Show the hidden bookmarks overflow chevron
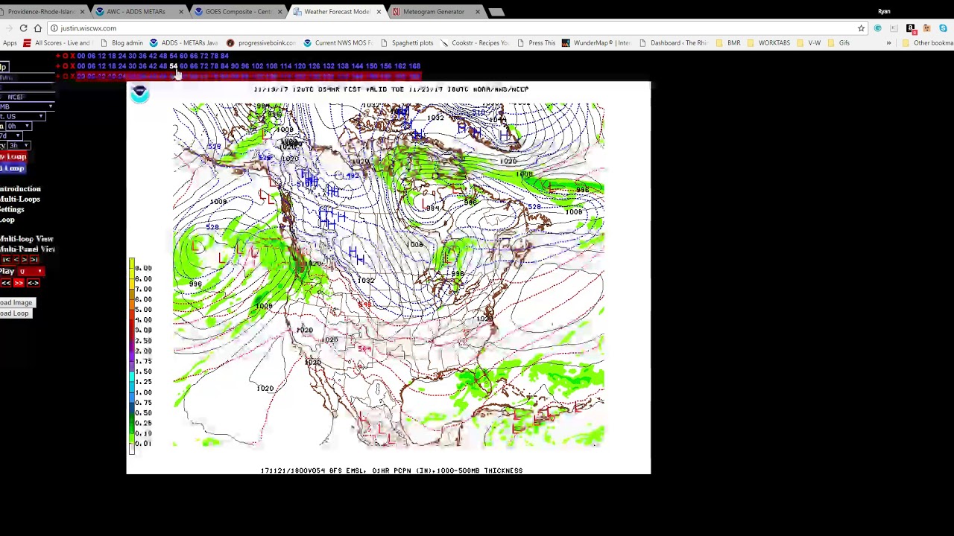Image resolution: width=954 pixels, height=536 pixels. tap(888, 43)
